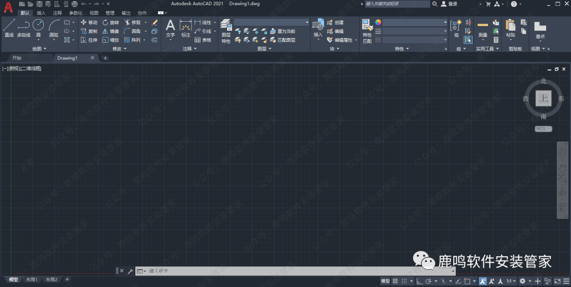Open the layer name dropdown
571x287 pixels.
(272, 22)
